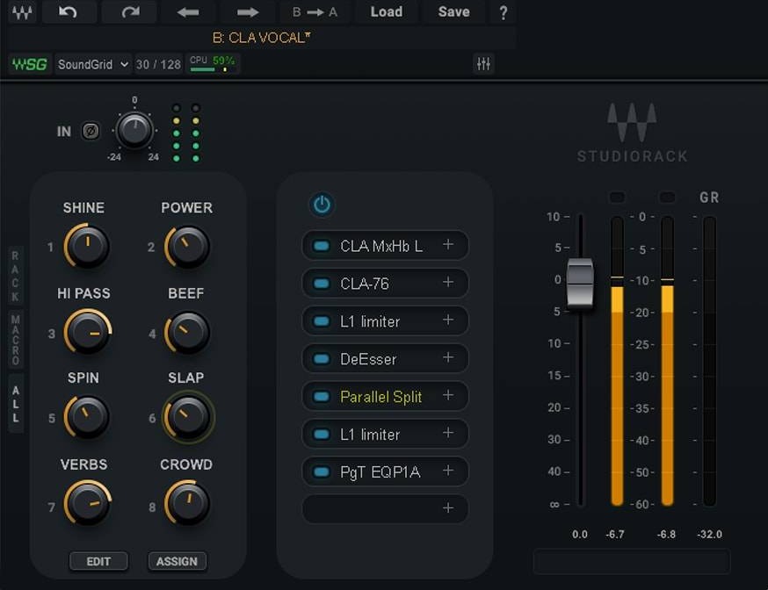Open the SoundGrid processing dropdown

93,64
